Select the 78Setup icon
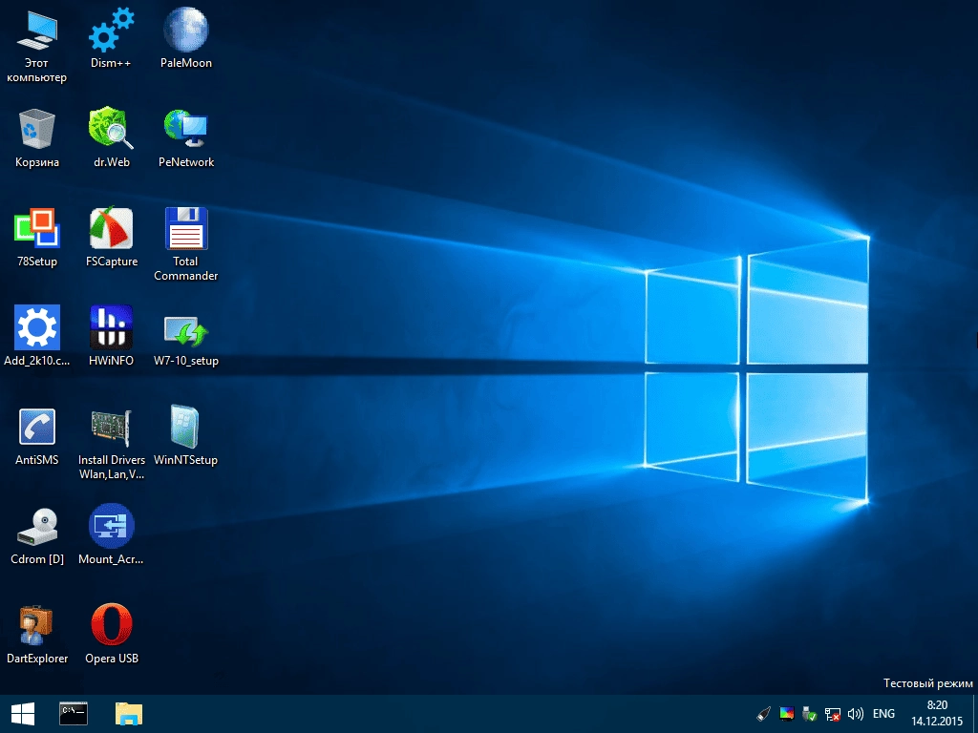Viewport: 978px width, 733px height. [x=37, y=228]
